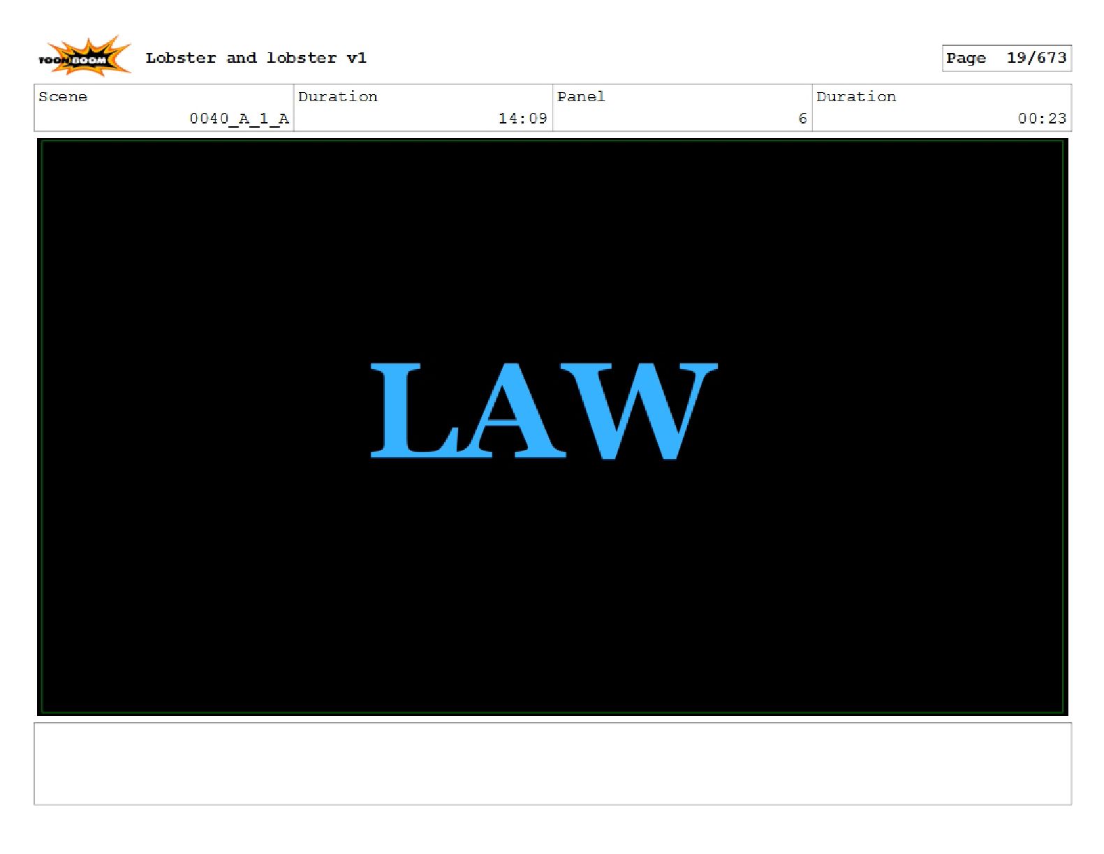Click the panel duration value '00:23'
1104x854 pixels.
(1042, 119)
